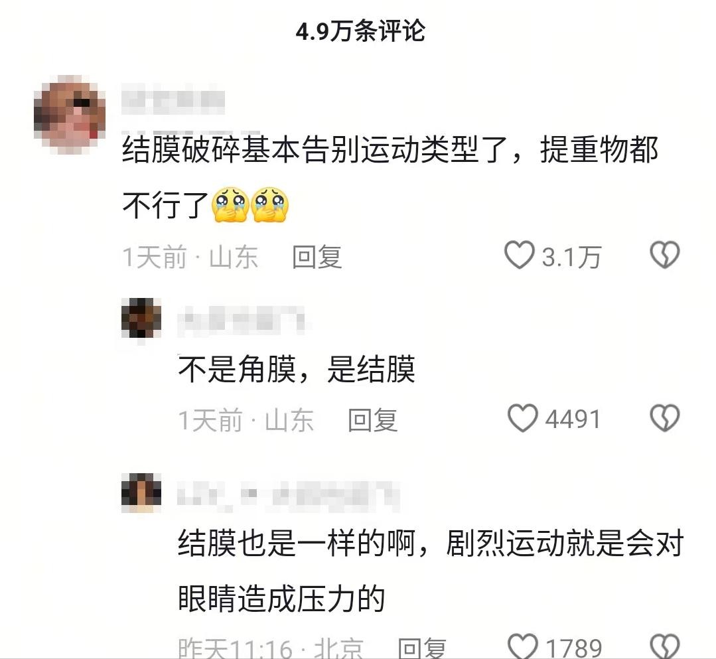The width and height of the screenshot is (716, 659).
Task: Dislike the reply posted from 北京
Action: click(x=665, y=646)
